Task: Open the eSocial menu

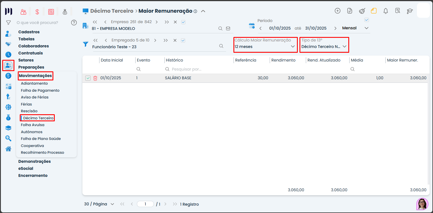Action: click(26, 168)
